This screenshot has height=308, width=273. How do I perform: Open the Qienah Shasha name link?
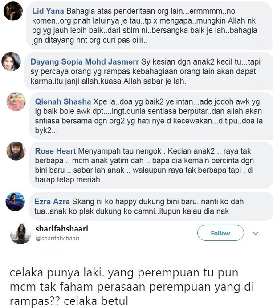(63, 102)
